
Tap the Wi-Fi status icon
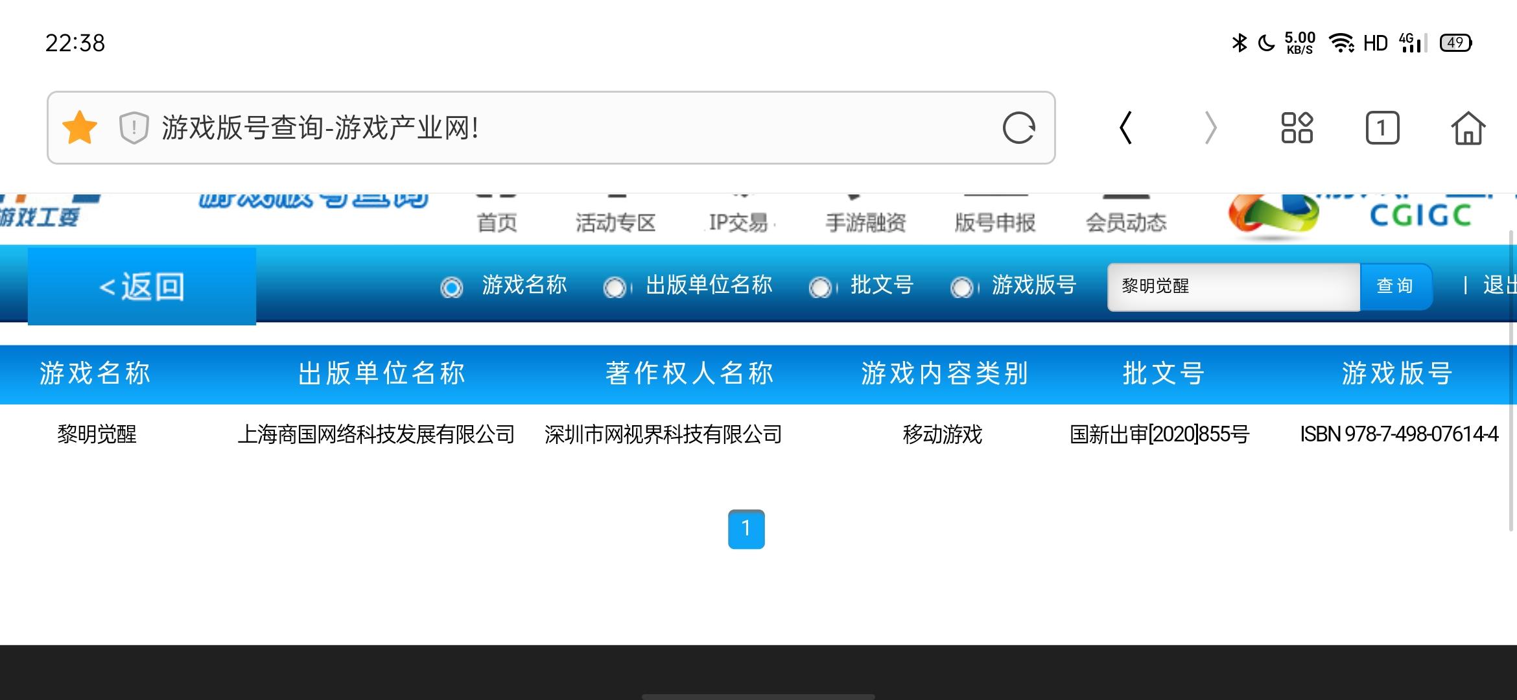pyautogui.click(x=1341, y=43)
